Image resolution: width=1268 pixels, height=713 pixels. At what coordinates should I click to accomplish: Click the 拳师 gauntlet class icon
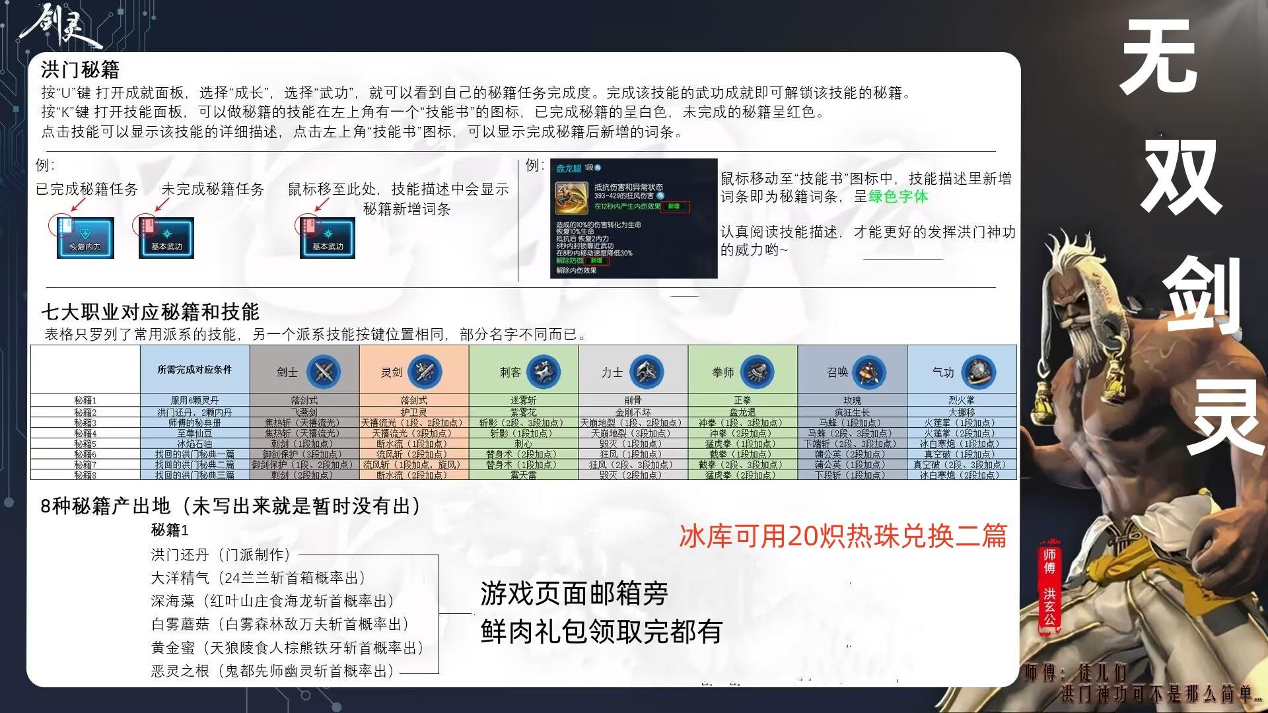pos(757,372)
